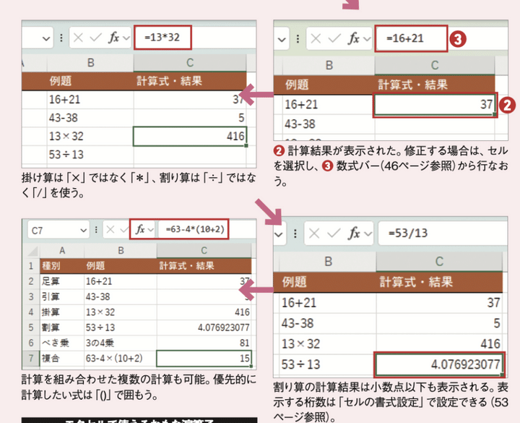This screenshot has height=423, width=520.
Task: Select the highlighted cell showing 416
Action: (x=190, y=135)
